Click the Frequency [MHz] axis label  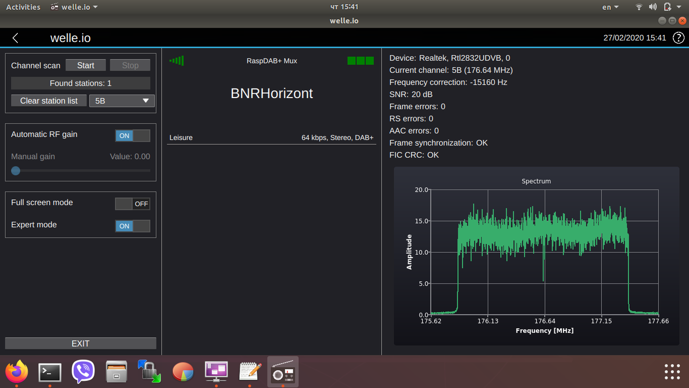[x=544, y=331]
